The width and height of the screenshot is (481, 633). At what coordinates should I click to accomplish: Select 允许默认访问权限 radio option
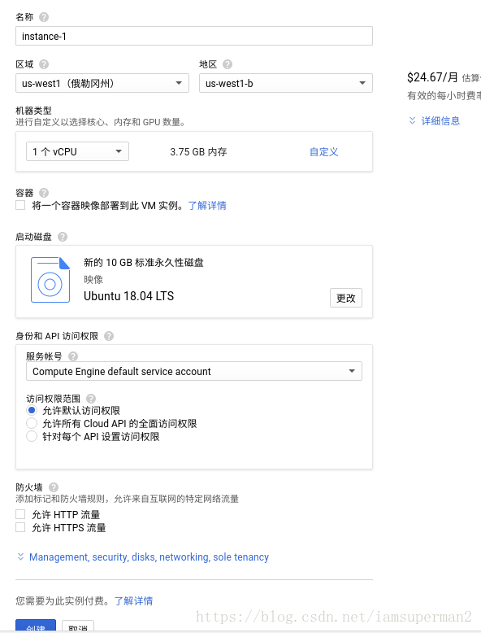(32, 411)
